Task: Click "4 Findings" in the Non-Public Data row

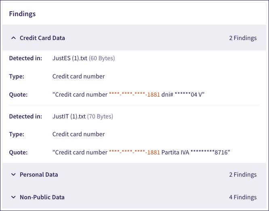Action: pos(242,197)
